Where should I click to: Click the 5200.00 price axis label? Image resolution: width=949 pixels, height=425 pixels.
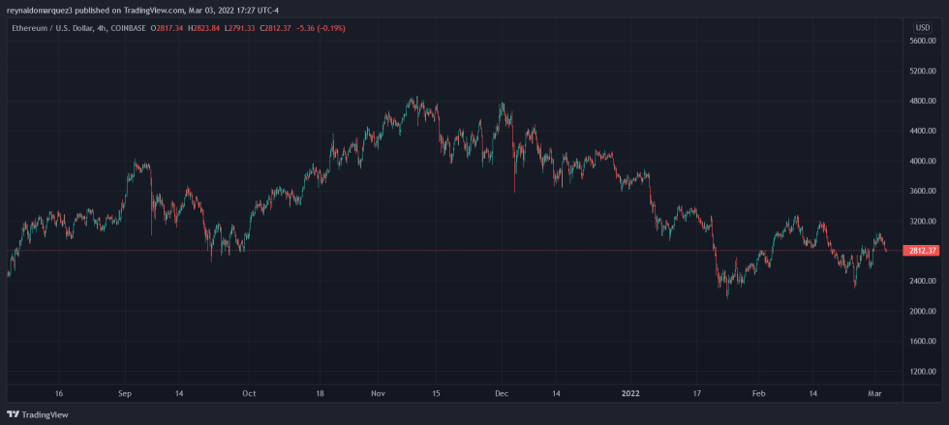click(922, 72)
